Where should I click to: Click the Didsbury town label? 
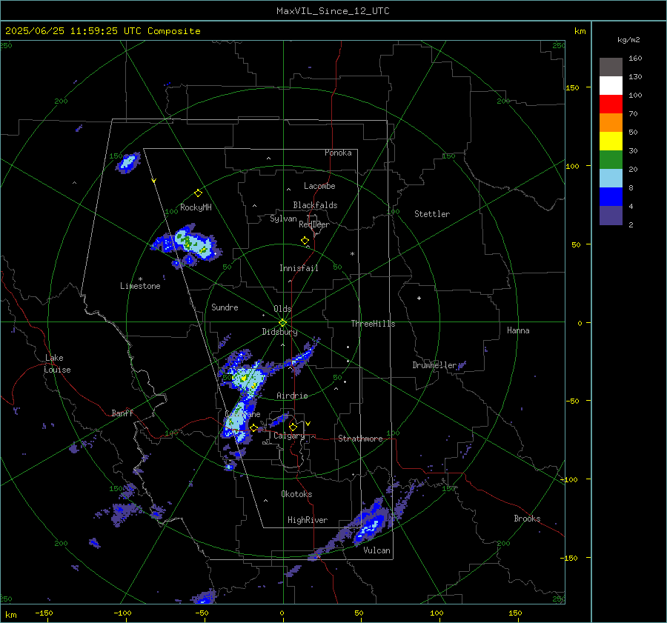pyautogui.click(x=279, y=332)
